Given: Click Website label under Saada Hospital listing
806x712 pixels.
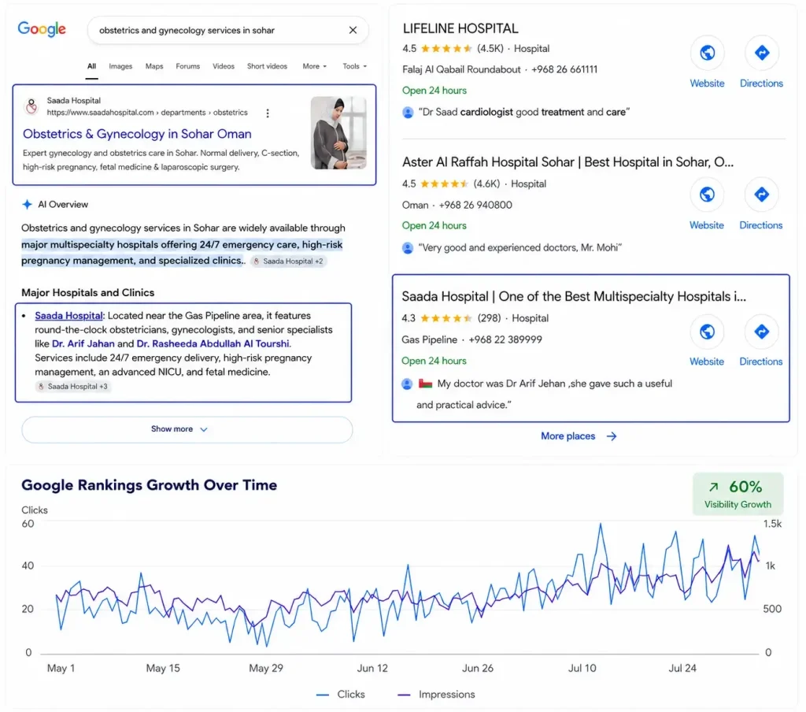Looking at the screenshot, I should coord(706,362).
